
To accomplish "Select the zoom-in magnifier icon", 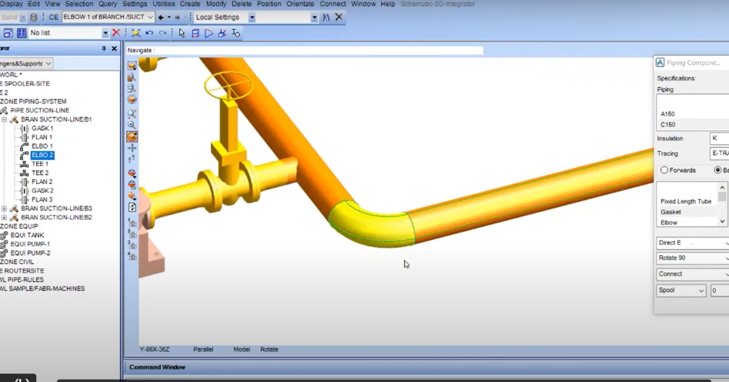I will point(131,113).
